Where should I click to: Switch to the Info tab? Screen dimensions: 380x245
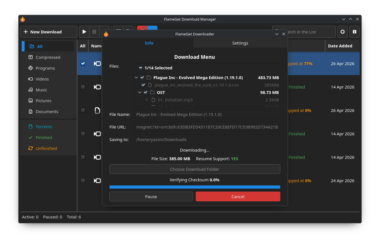[x=149, y=43]
